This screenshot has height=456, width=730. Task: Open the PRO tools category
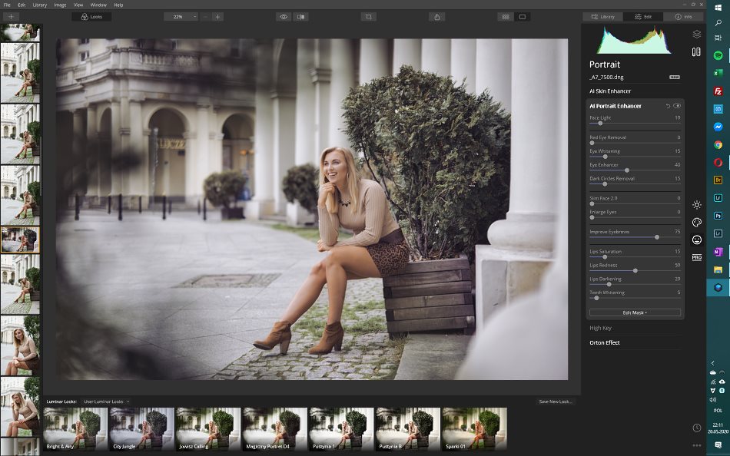pos(696,257)
